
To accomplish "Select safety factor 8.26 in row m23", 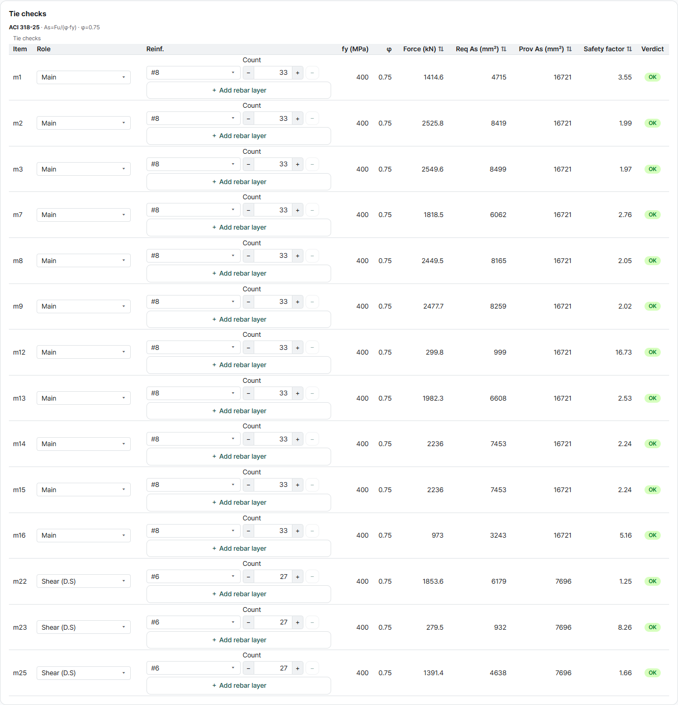I will click(625, 628).
